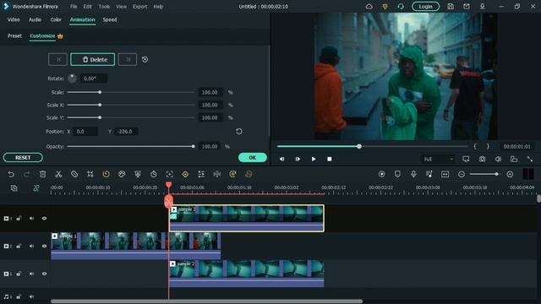Click the RESET button

coord(23,158)
